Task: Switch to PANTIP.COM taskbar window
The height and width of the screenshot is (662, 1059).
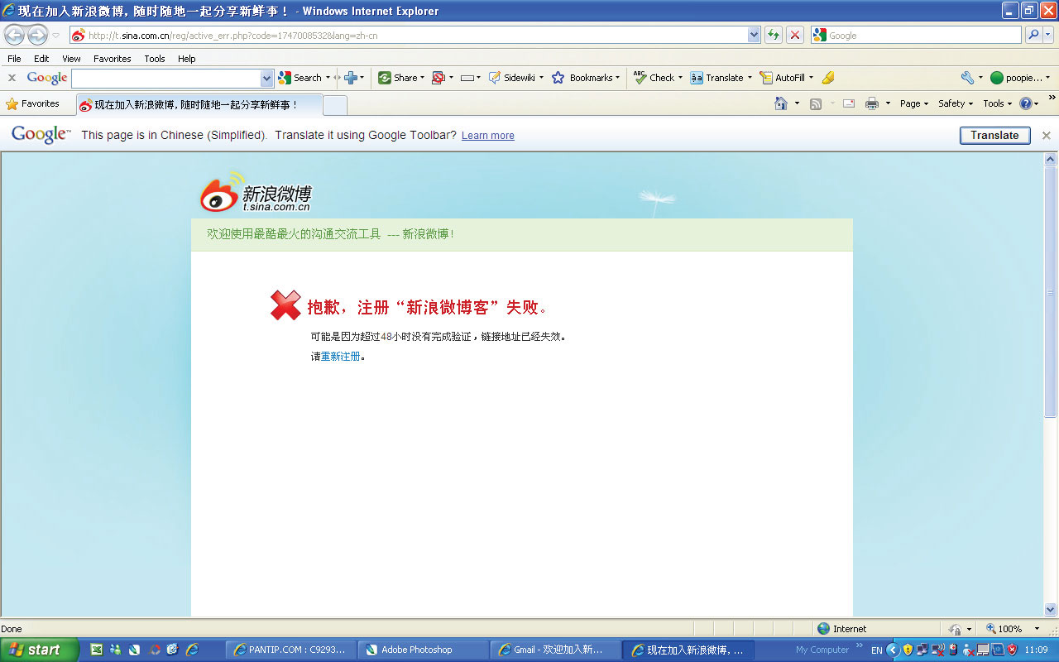Action: 290,650
